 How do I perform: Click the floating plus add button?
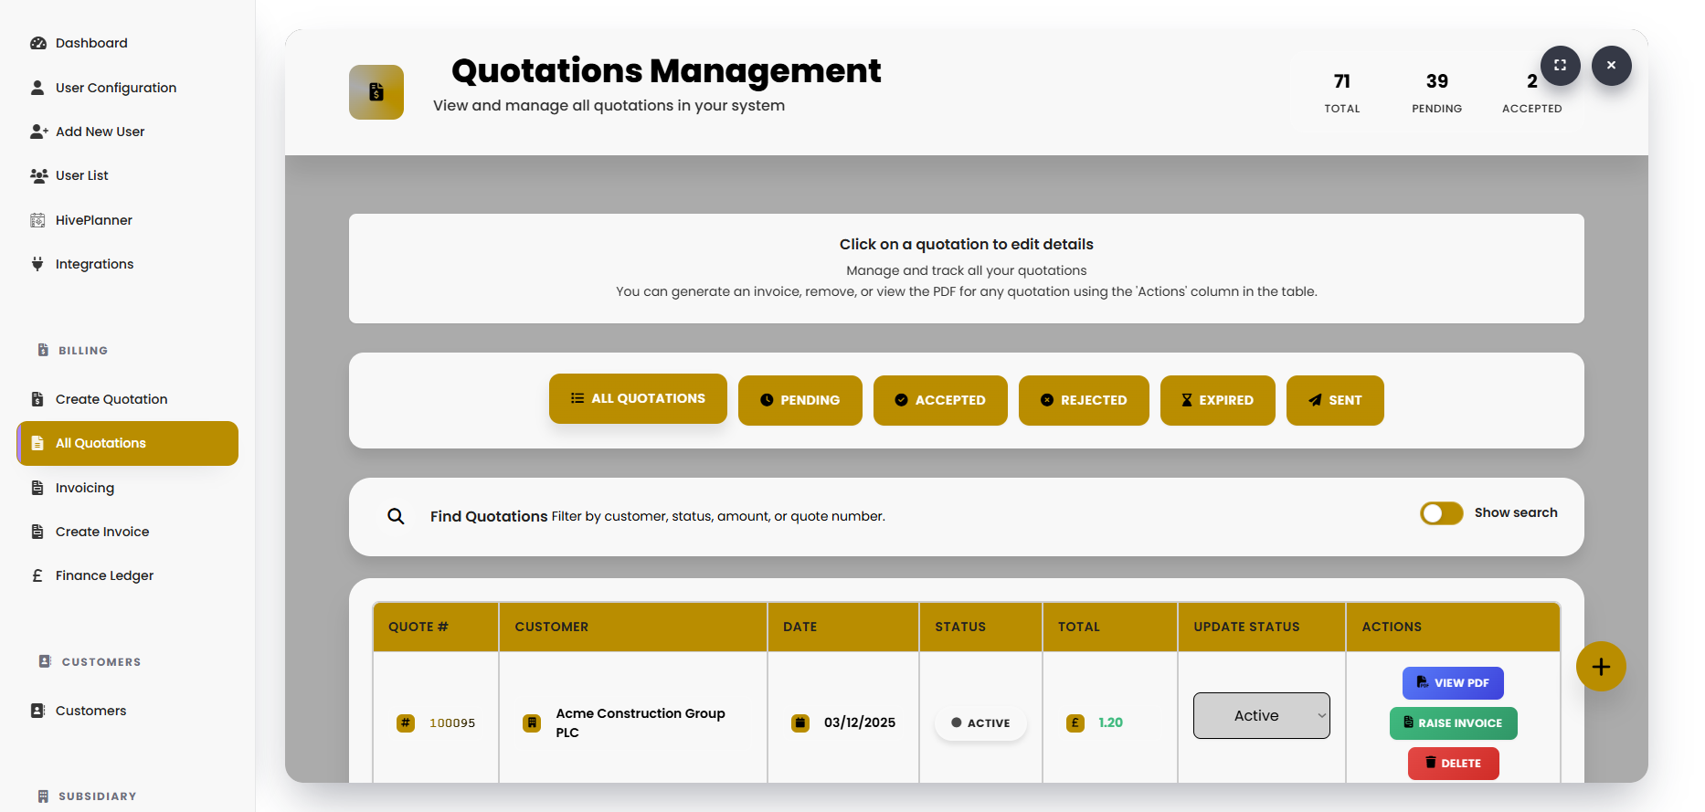click(1601, 667)
